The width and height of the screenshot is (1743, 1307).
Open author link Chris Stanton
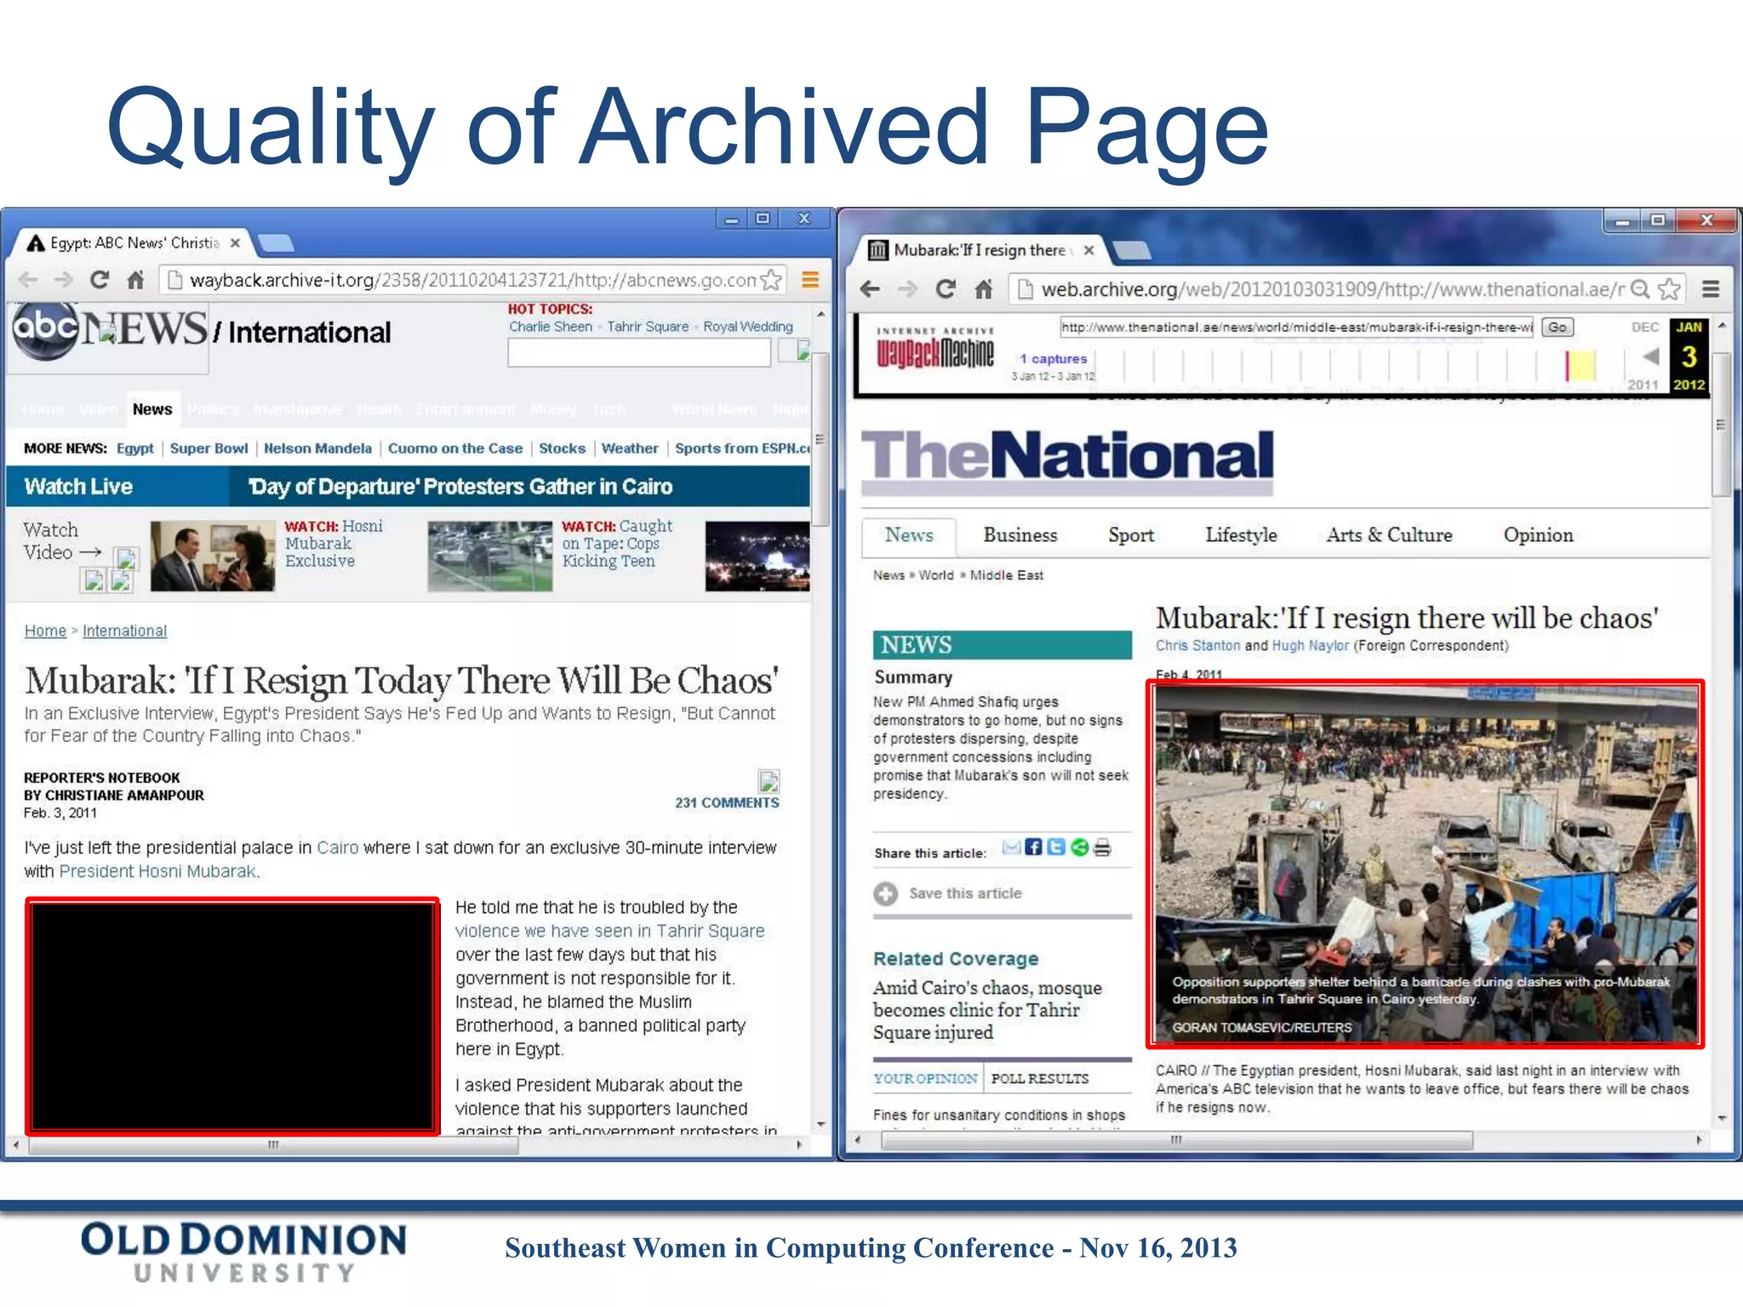point(1197,646)
